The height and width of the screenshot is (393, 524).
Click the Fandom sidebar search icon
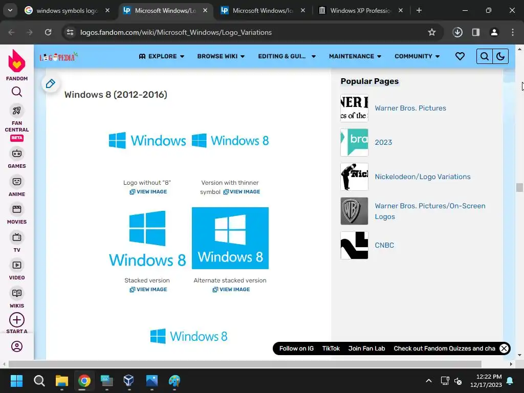pos(17,92)
